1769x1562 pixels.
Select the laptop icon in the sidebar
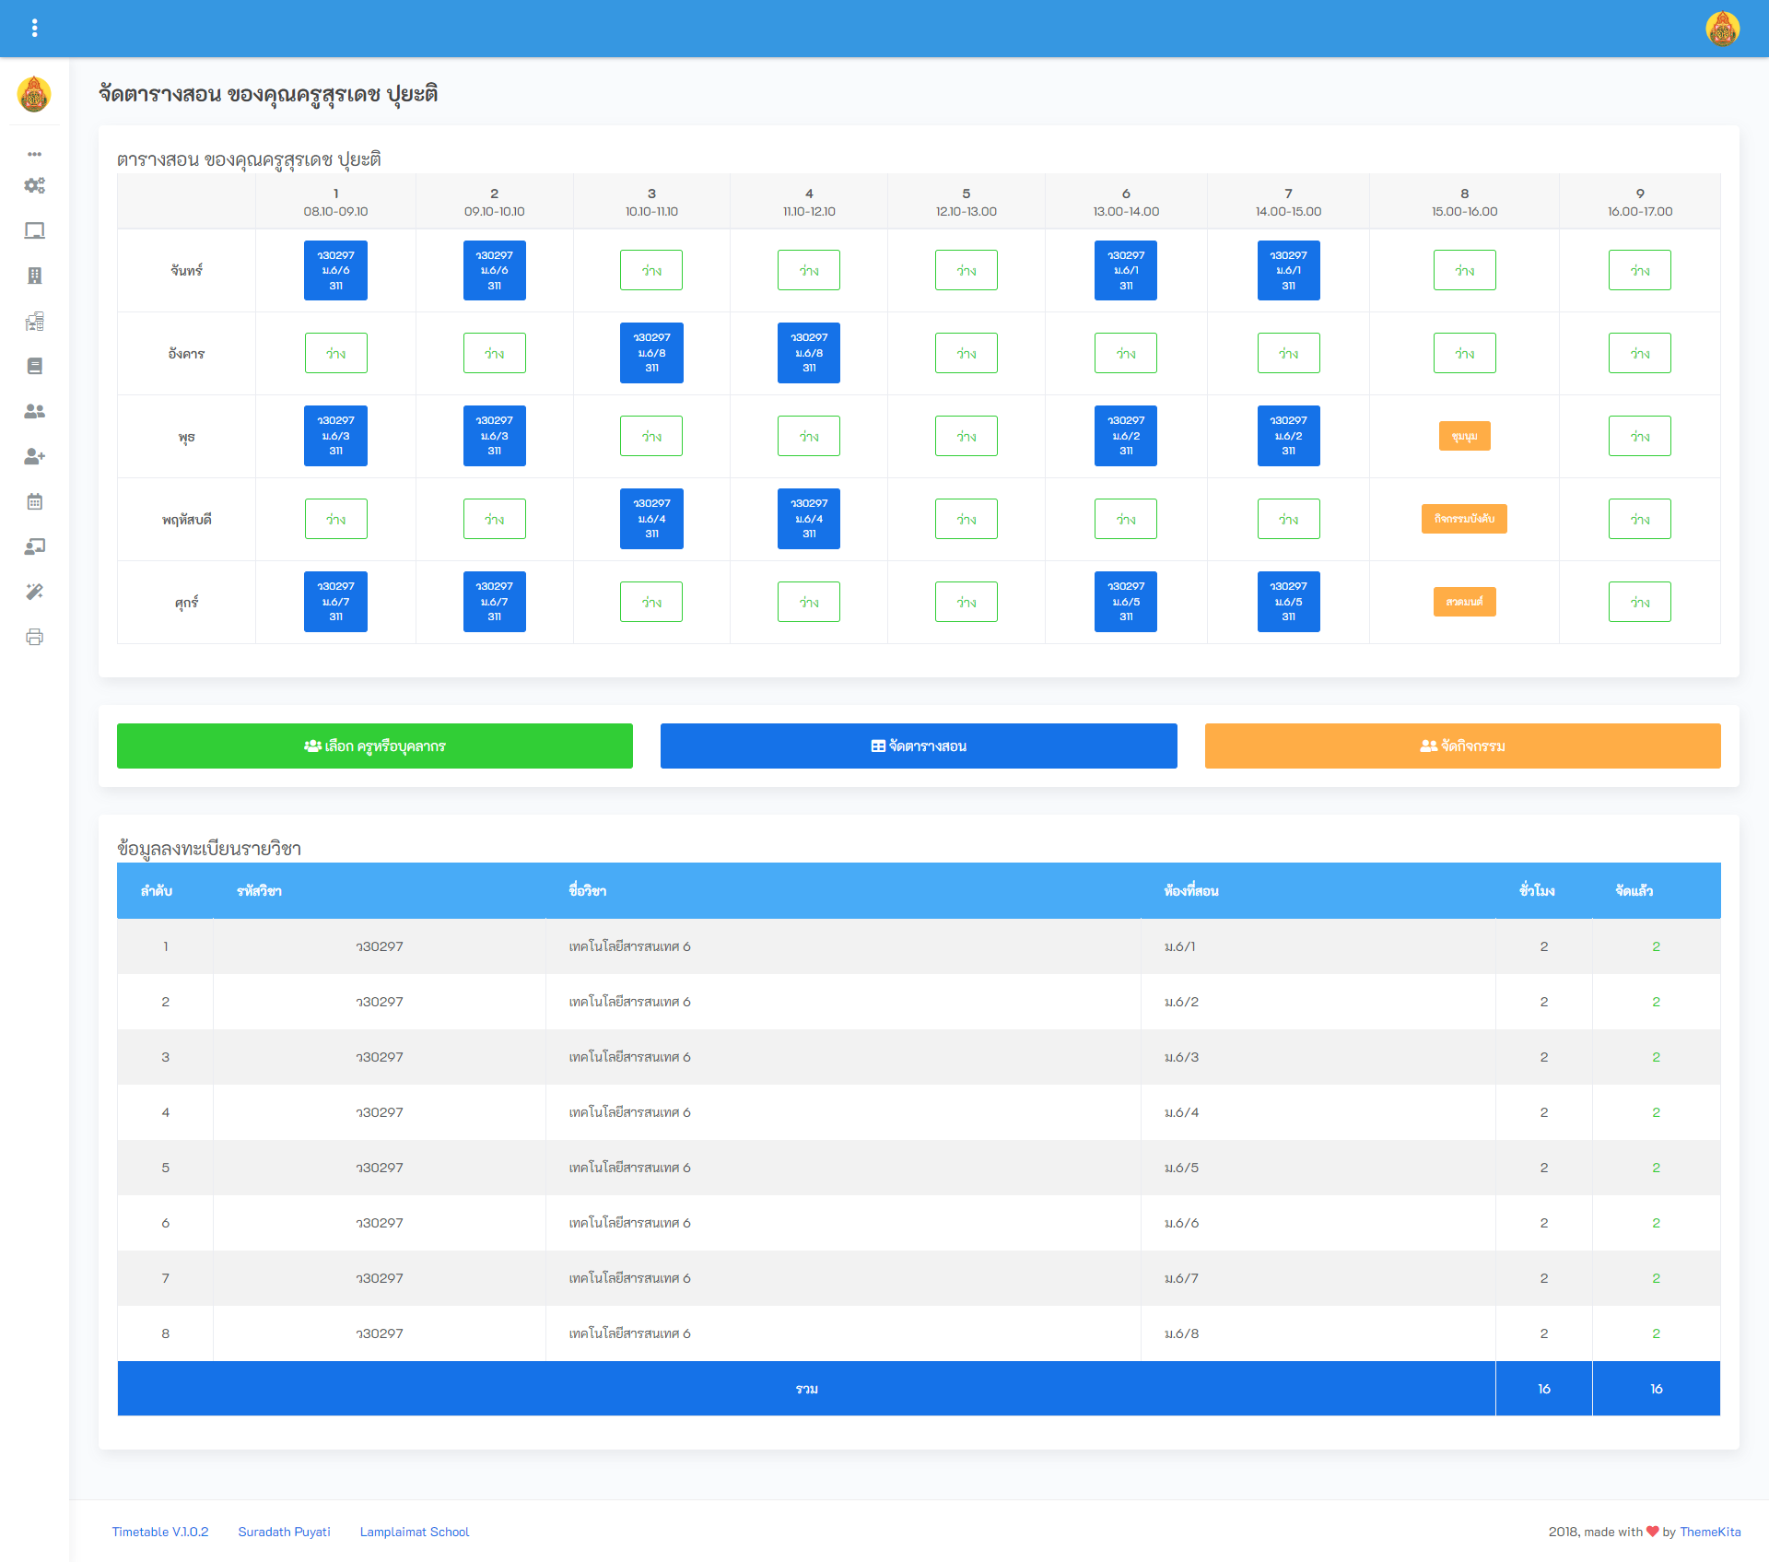coord(35,230)
